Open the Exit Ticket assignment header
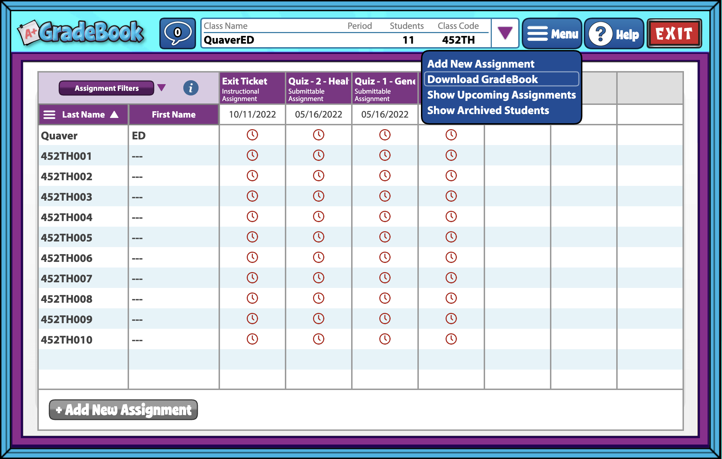Image resolution: width=722 pixels, height=459 pixels. (252, 88)
